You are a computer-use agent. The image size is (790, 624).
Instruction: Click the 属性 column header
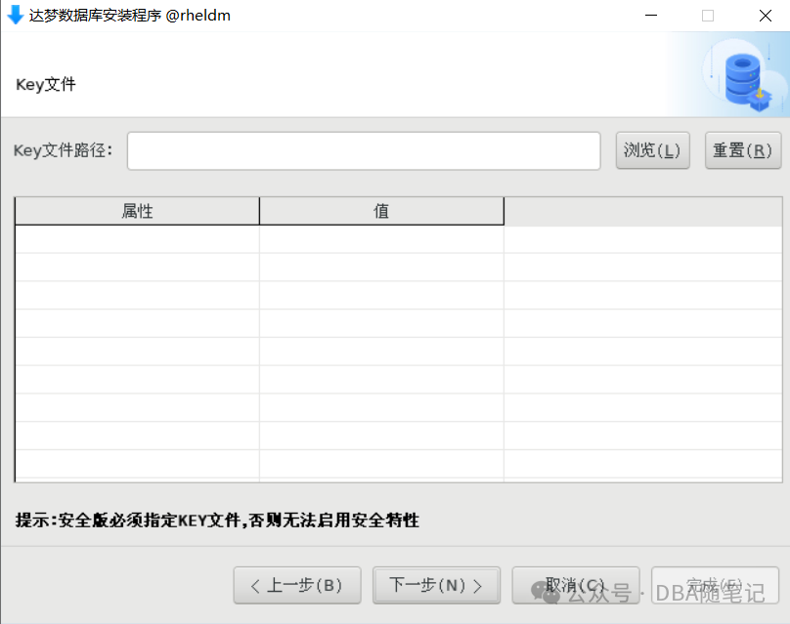click(x=137, y=211)
